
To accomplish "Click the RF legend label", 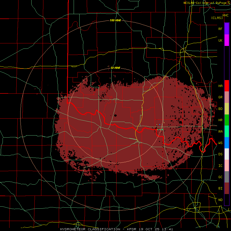I will pos(220,29).
